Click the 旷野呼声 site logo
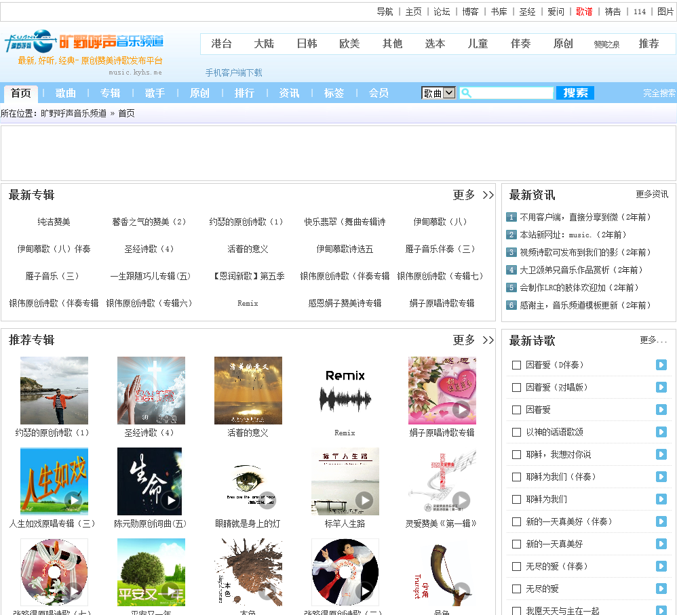The image size is (677, 615). click(83, 41)
